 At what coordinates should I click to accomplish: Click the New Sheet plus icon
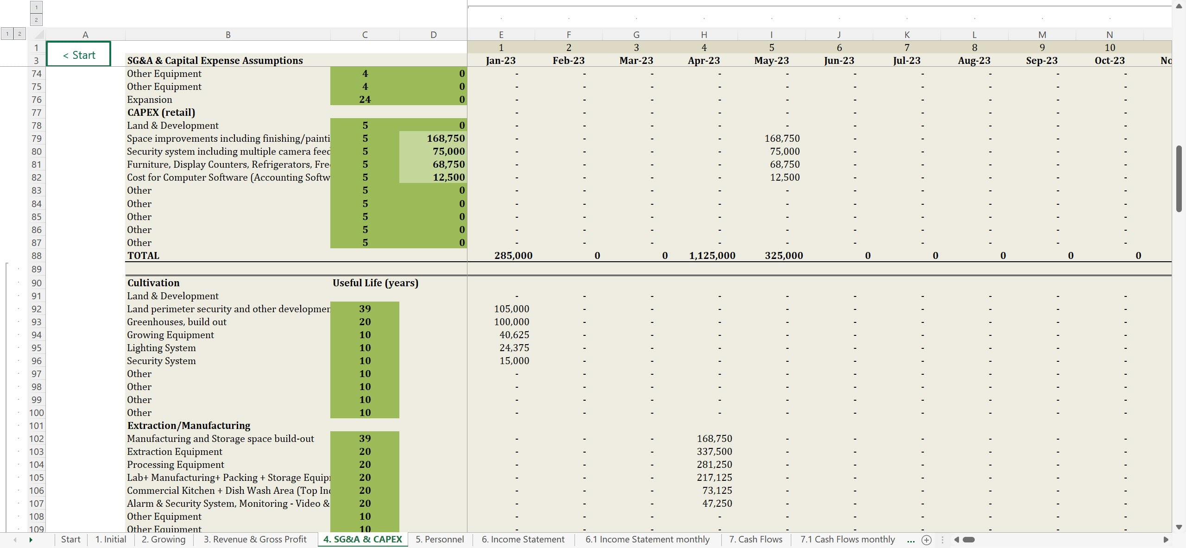pos(926,540)
